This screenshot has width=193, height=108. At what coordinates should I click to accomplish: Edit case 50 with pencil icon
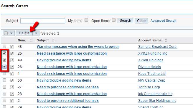(12, 80)
